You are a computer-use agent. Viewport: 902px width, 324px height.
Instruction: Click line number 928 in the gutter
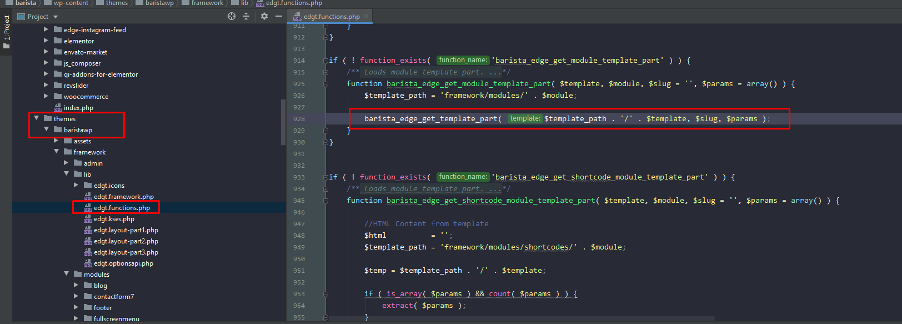tap(299, 119)
